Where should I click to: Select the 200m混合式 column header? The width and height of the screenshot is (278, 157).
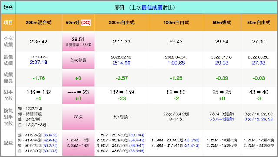39,23
